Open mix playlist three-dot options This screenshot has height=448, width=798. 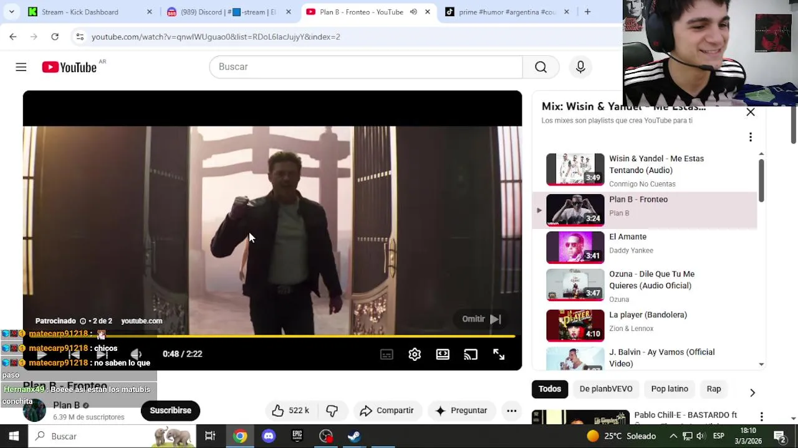pyautogui.click(x=751, y=137)
